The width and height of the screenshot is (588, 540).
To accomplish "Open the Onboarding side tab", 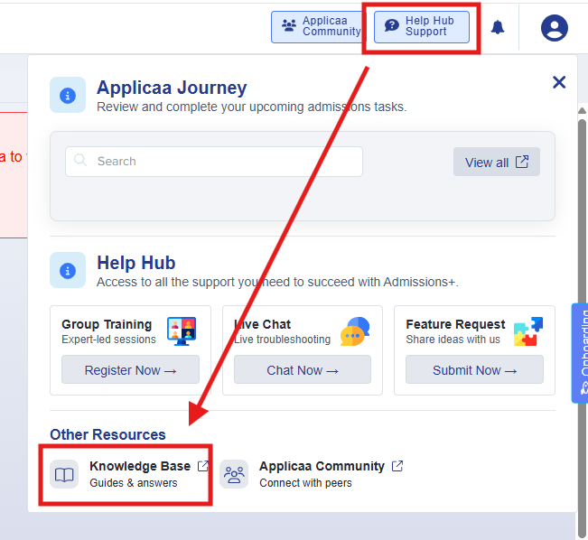I will [581, 352].
